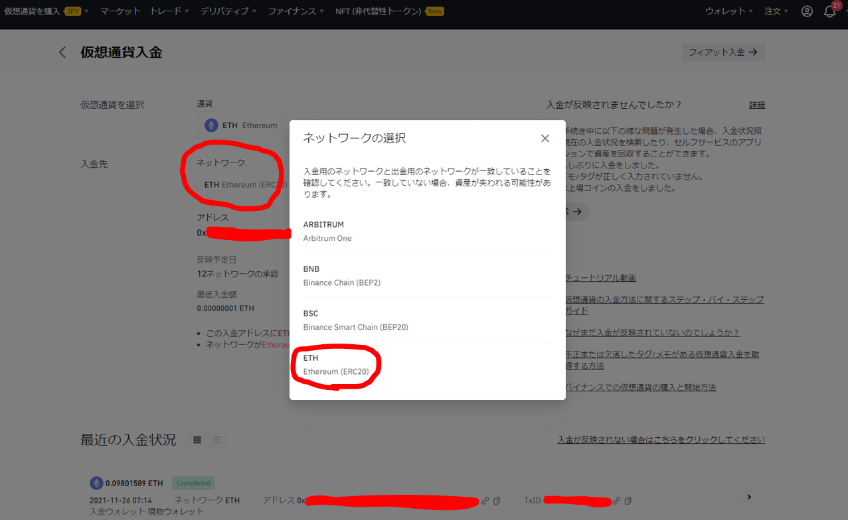The image size is (848, 520).
Task: Switch deposit history to grid view
Action: coord(197,440)
